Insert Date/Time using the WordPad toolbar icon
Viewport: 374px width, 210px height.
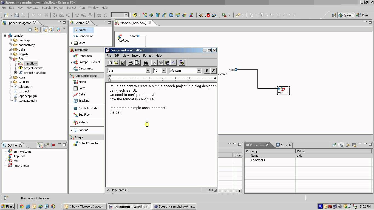(x=182, y=63)
